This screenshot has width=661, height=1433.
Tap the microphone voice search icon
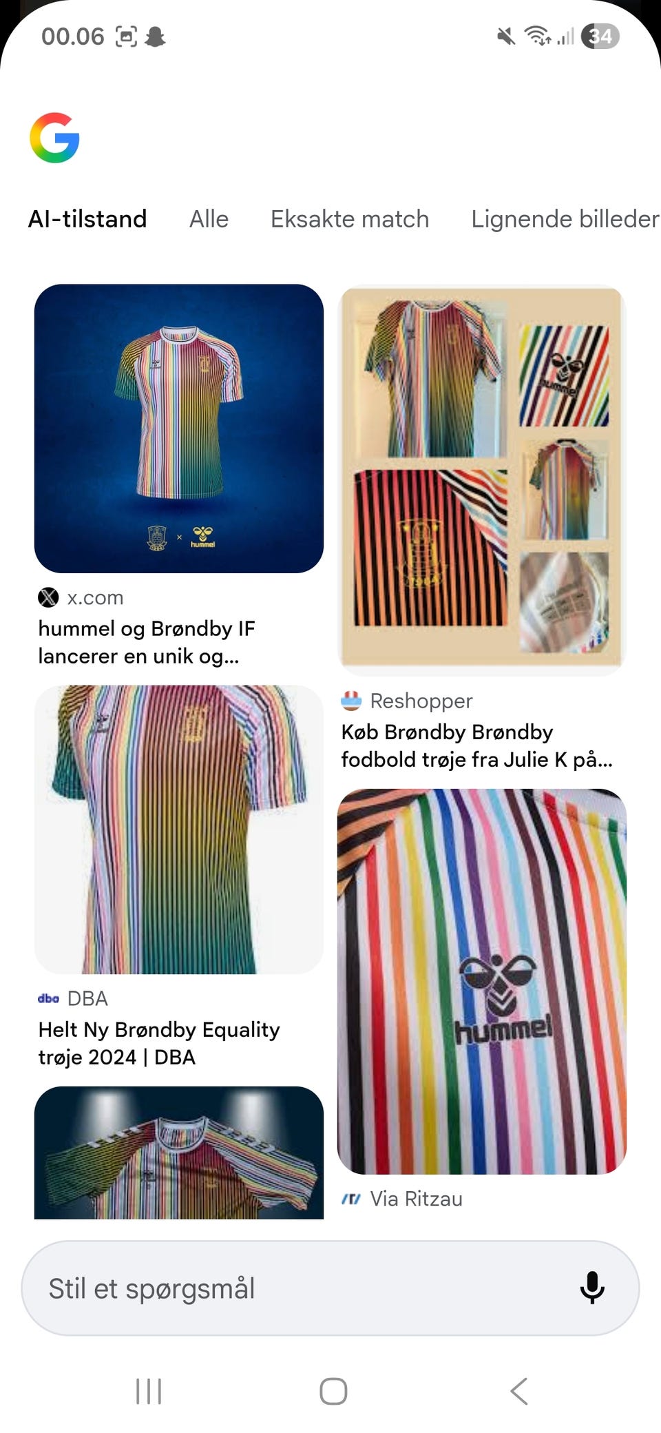point(592,1288)
